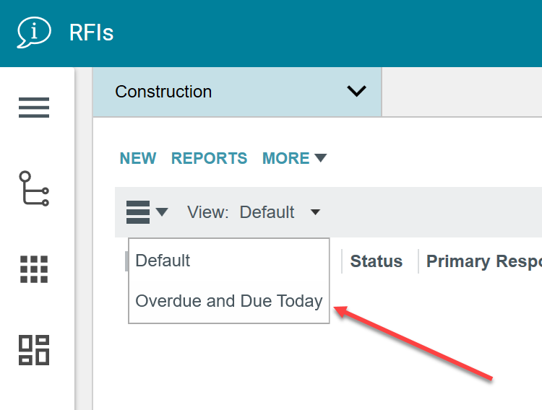
Task: Click the arrow beside the stacked bars icon
Action: [162, 212]
